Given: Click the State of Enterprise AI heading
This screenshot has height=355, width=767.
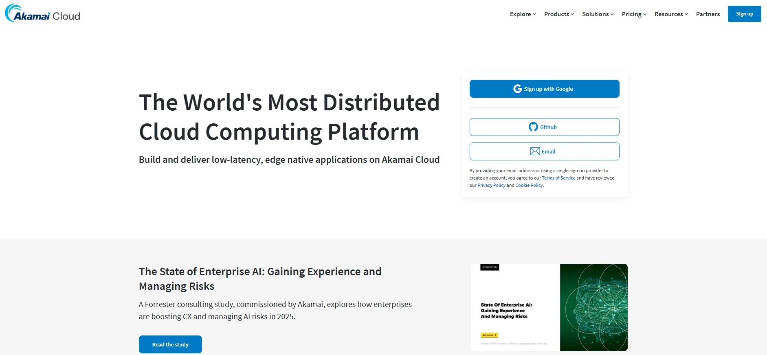Looking at the screenshot, I should (x=260, y=279).
